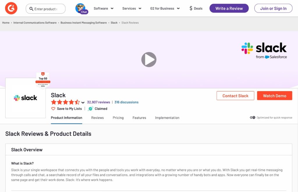Switch to the Features tab
The image size is (298, 192).
(x=139, y=118)
